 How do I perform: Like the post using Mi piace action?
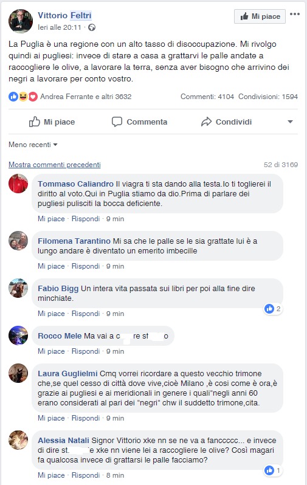click(52, 122)
